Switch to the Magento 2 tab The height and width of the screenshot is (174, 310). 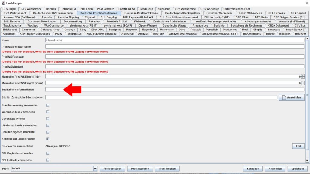coord(148,30)
